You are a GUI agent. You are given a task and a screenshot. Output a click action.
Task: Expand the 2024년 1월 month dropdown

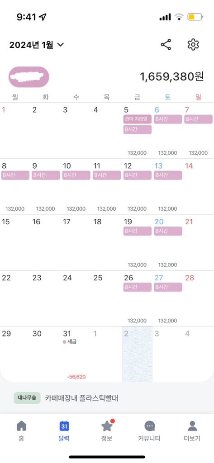[x=37, y=45]
